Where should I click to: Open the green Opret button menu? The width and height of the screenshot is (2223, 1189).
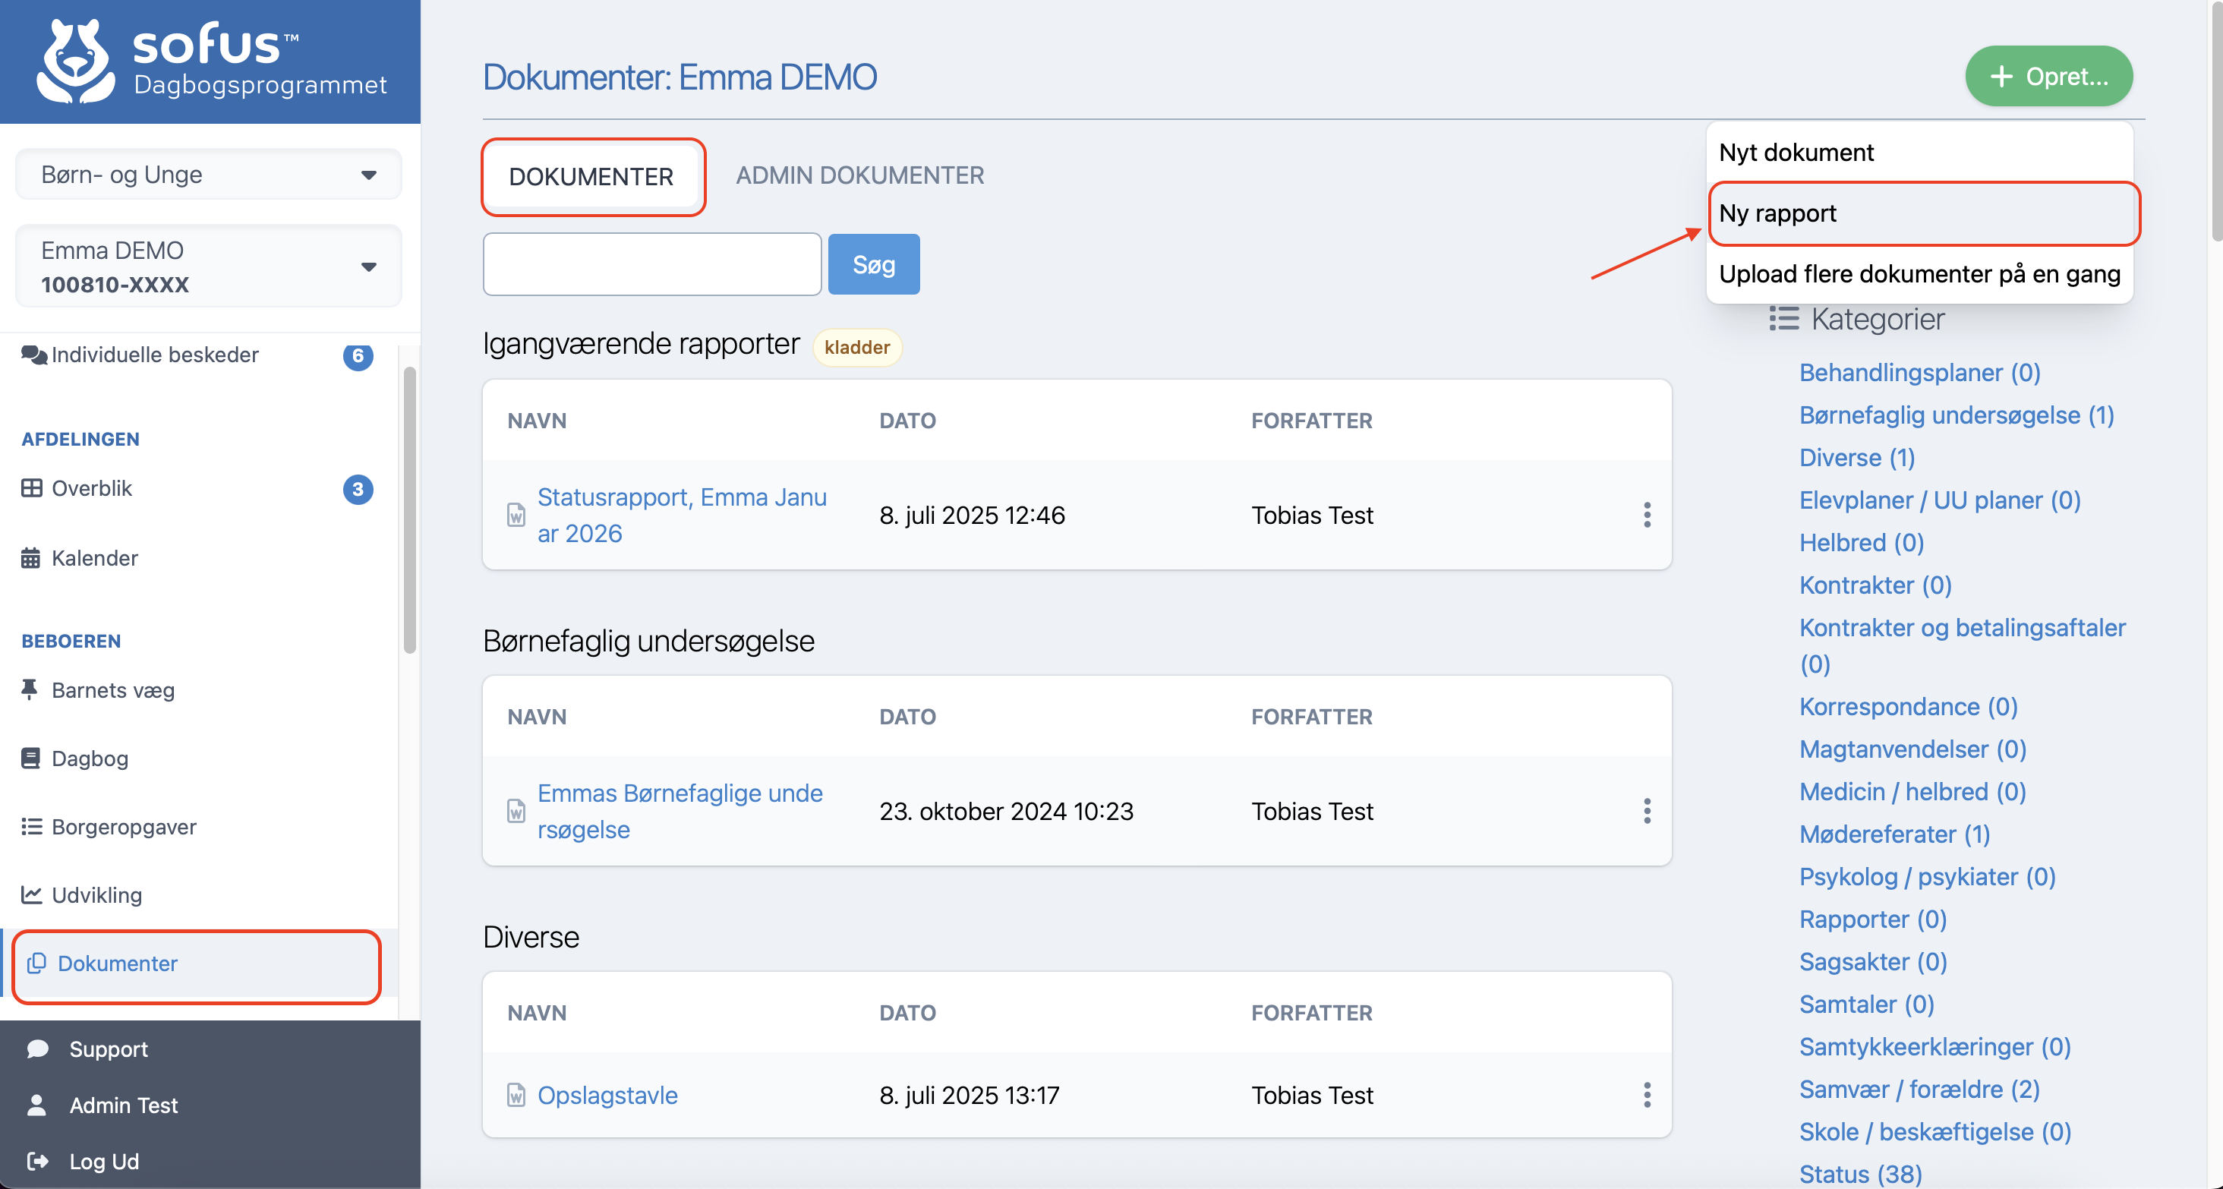pyautogui.click(x=2048, y=77)
